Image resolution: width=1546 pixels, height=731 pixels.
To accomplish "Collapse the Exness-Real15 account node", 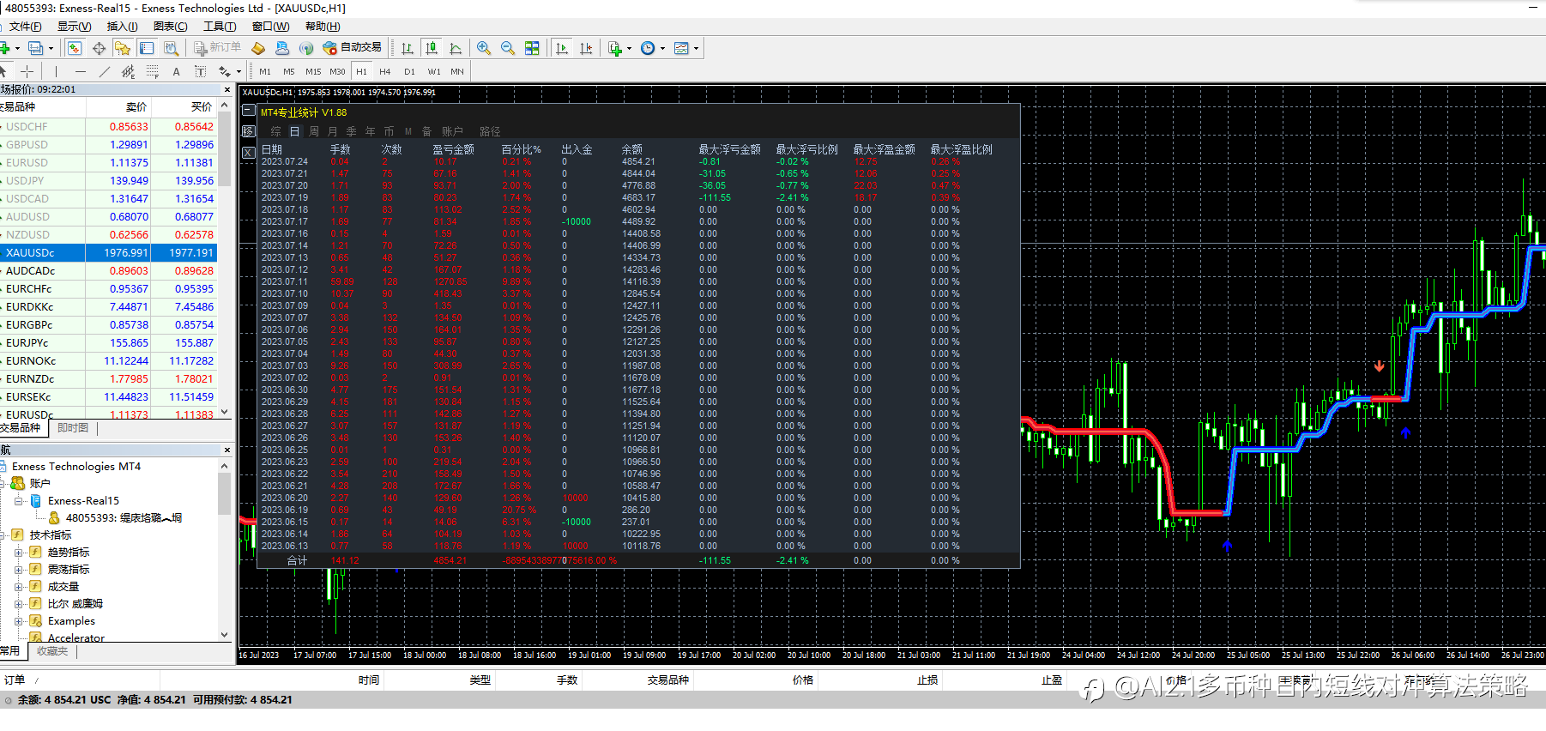I will pos(19,501).
